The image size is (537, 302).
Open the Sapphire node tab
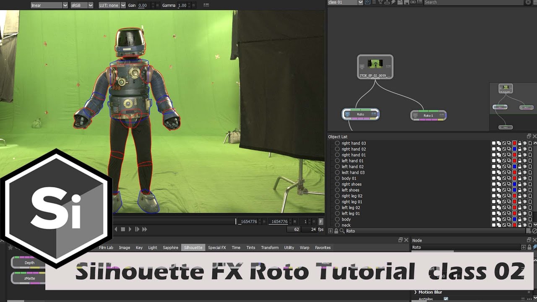(x=170, y=247)
